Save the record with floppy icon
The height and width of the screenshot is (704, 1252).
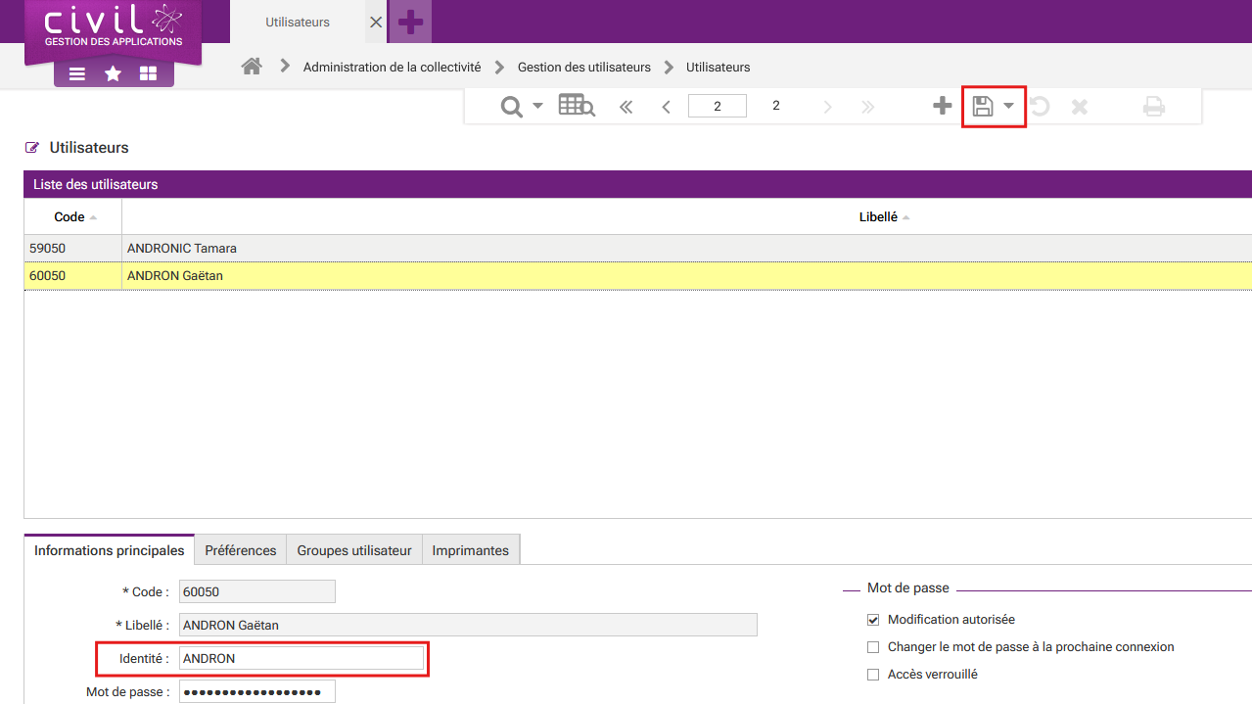tap(983, 106)
